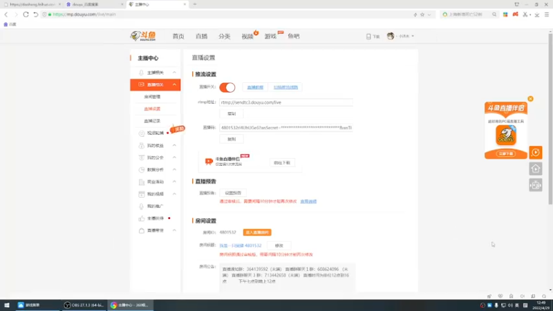Select 房间管理 in the sidebar
Viewport: 553px width, 311px height.
coord(152,97)
